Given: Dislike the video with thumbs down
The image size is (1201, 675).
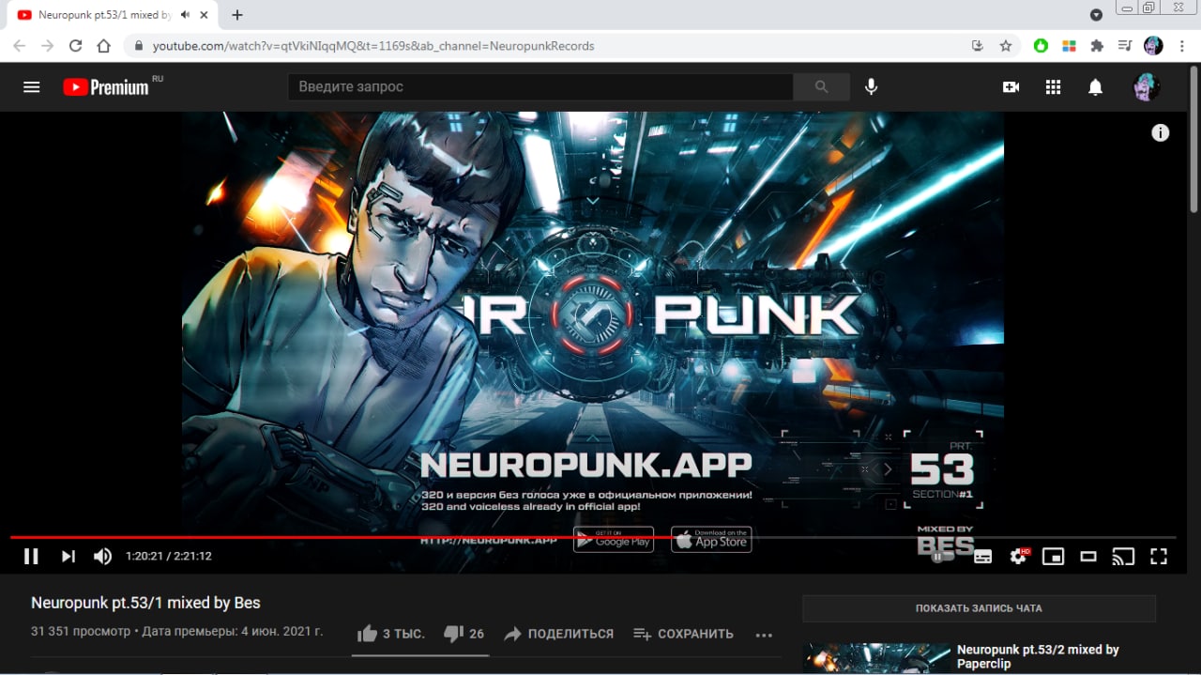Looking at the screenshot, I should coord(464,634).
